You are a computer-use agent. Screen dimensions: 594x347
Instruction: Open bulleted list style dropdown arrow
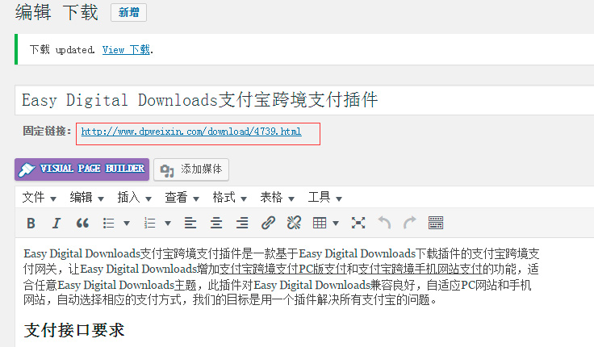[127, 223]
